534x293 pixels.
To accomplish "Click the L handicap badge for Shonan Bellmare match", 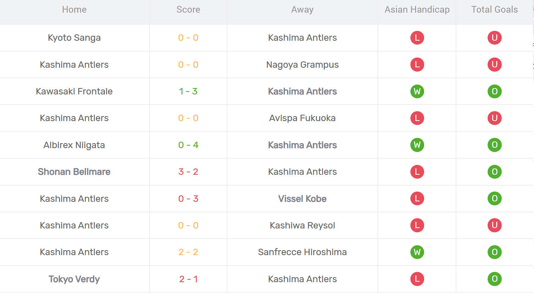I will coord(417,172).
